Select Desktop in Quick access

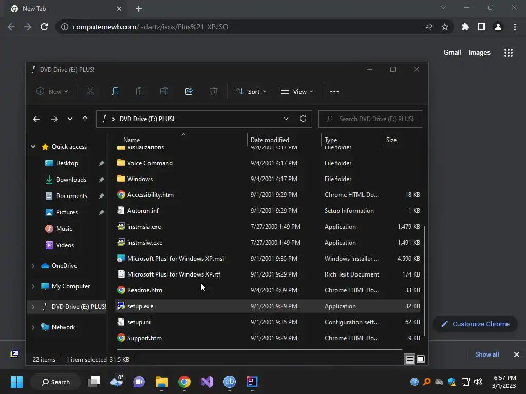click(x=67, y=163)
